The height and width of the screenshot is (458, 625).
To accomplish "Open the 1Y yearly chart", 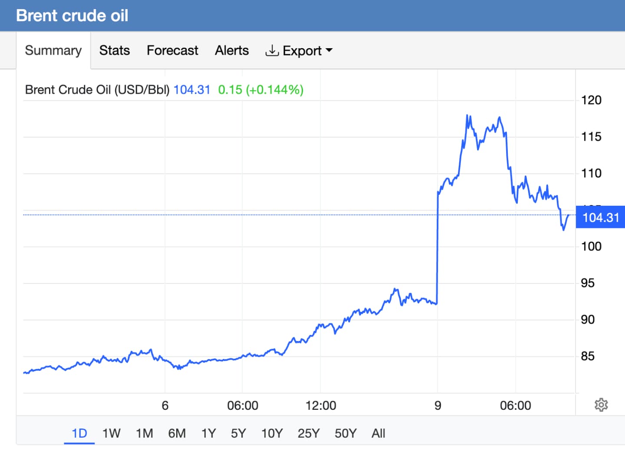I will [208, 433].
